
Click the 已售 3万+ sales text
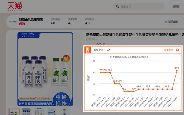(91, 39)
